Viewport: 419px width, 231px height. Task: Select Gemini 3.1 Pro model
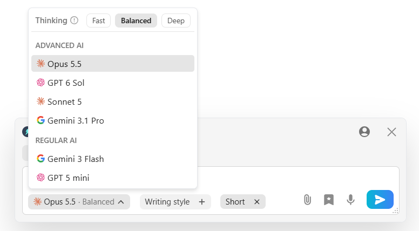click(x=113, y=121)
